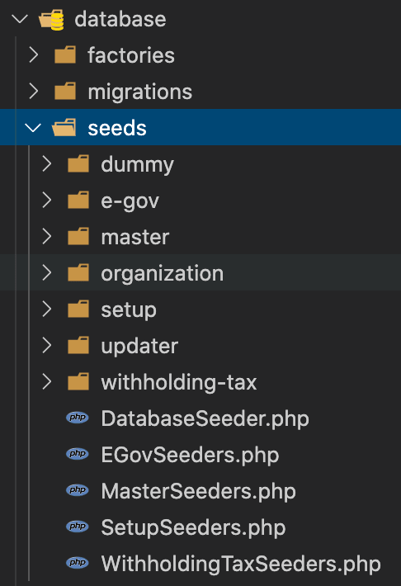Select the updater folder label
This screenshot has width=401, height=586.
pyautogui.click(x=139, y=347)
